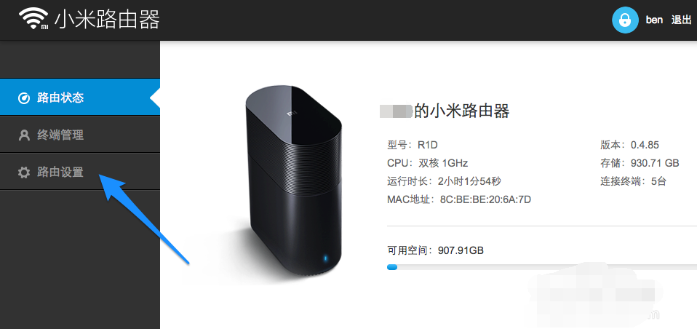Click the 路由设置 gear icon
Viewport: 697px width, 329px height.
click(x=23, y=172)
